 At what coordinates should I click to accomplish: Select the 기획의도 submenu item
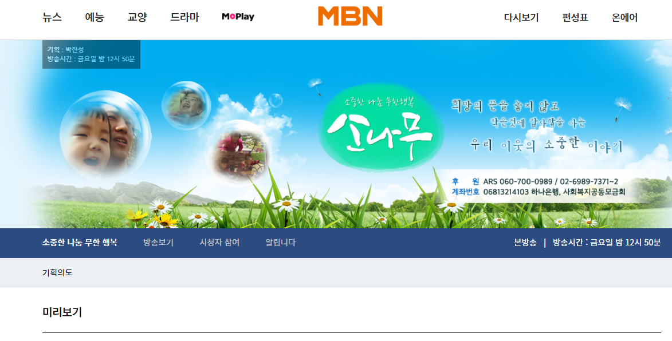pyautogui.click(x=57, y=272)
